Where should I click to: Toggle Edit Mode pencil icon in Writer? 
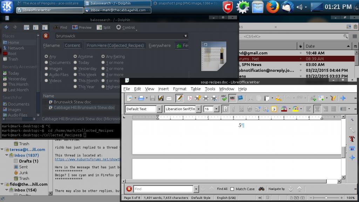coord(179,99)
